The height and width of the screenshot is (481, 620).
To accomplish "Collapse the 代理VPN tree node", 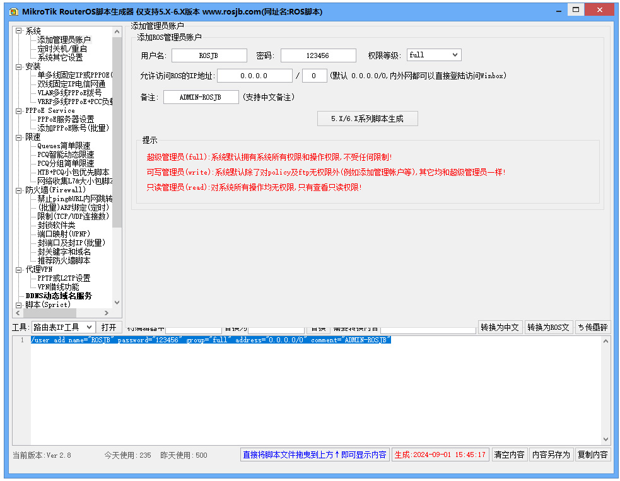I will click(x=18, y=270).
